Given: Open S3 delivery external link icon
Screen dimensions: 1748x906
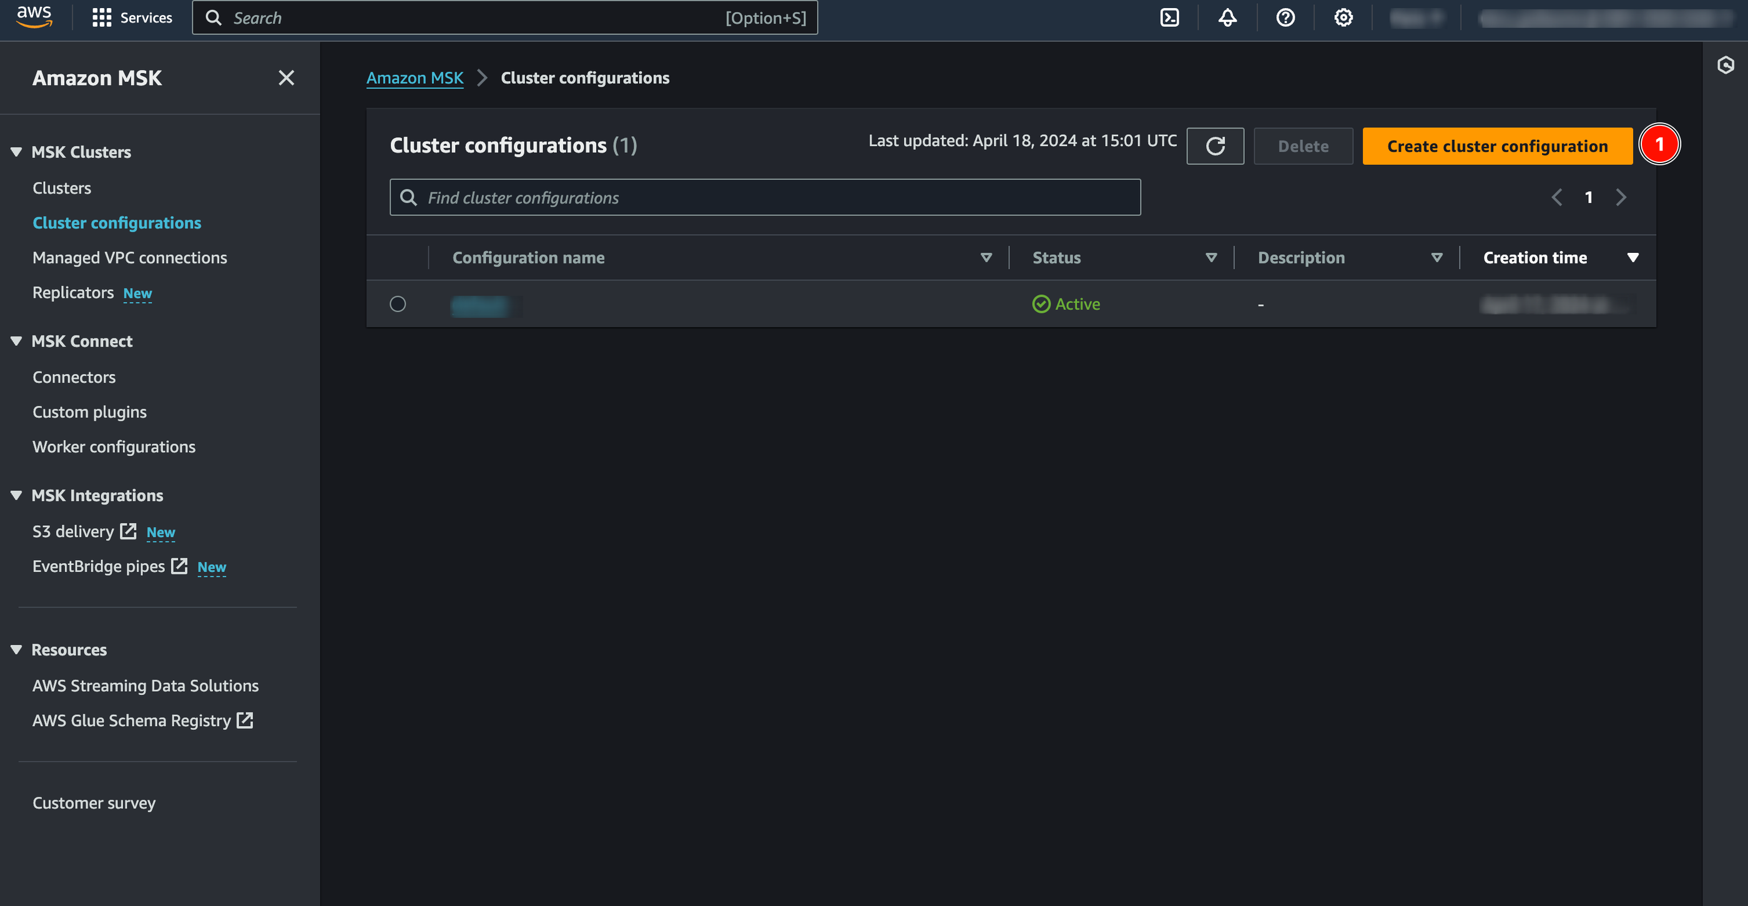Looking at the screenshot, I should click(127, 531).
